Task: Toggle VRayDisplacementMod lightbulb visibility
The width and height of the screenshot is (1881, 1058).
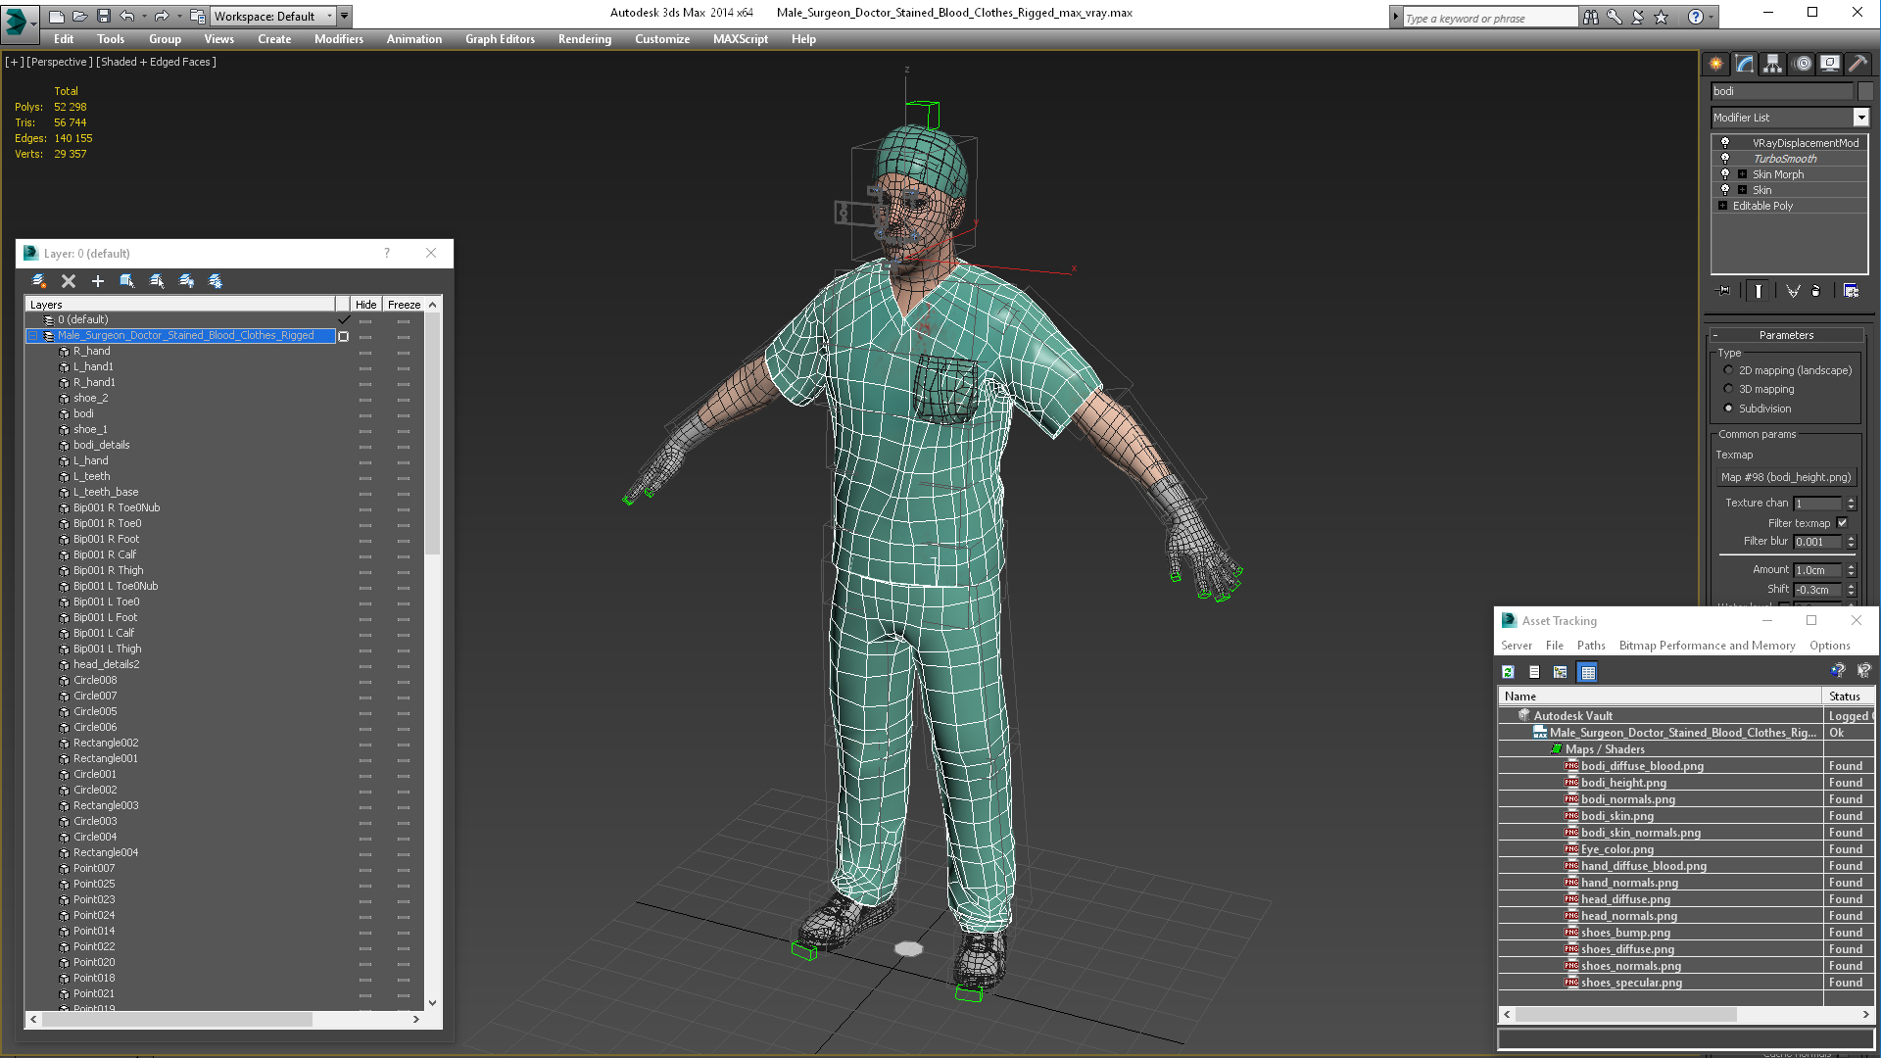Action: [1725, 143]
